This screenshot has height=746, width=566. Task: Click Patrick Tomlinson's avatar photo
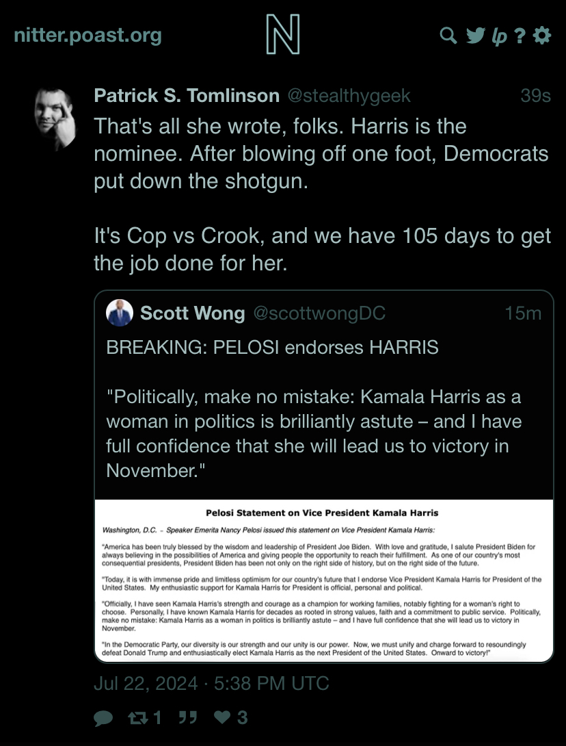[55, 119]
